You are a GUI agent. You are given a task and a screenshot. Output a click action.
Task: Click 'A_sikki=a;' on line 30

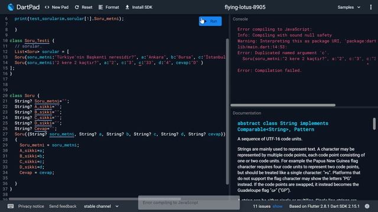pos(32,151)
